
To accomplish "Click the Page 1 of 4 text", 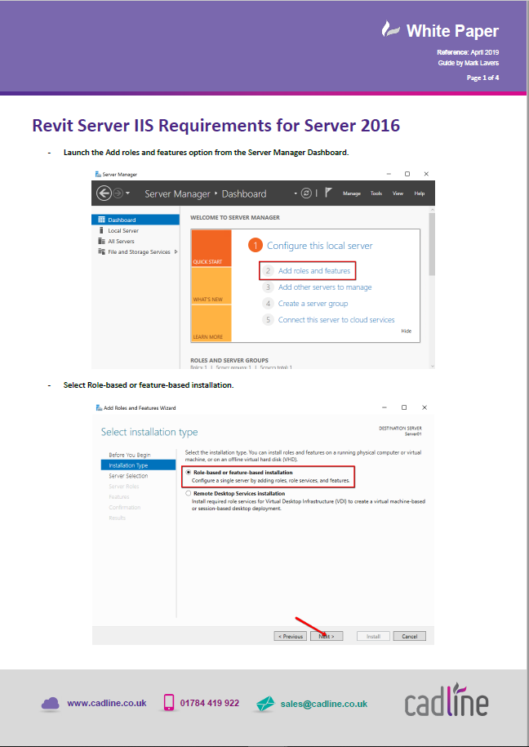I will [x=482, y=78].
